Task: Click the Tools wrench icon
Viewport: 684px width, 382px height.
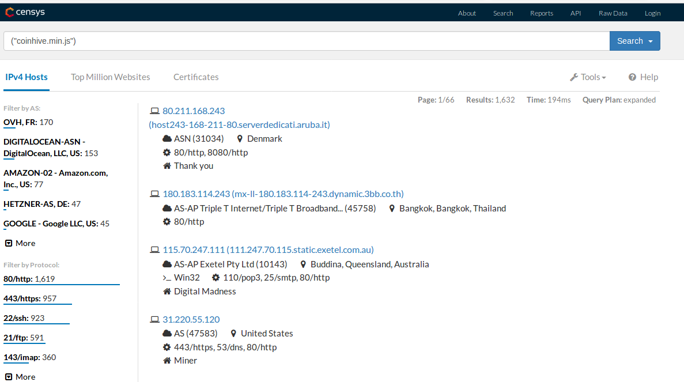Action: pos(574,77)
